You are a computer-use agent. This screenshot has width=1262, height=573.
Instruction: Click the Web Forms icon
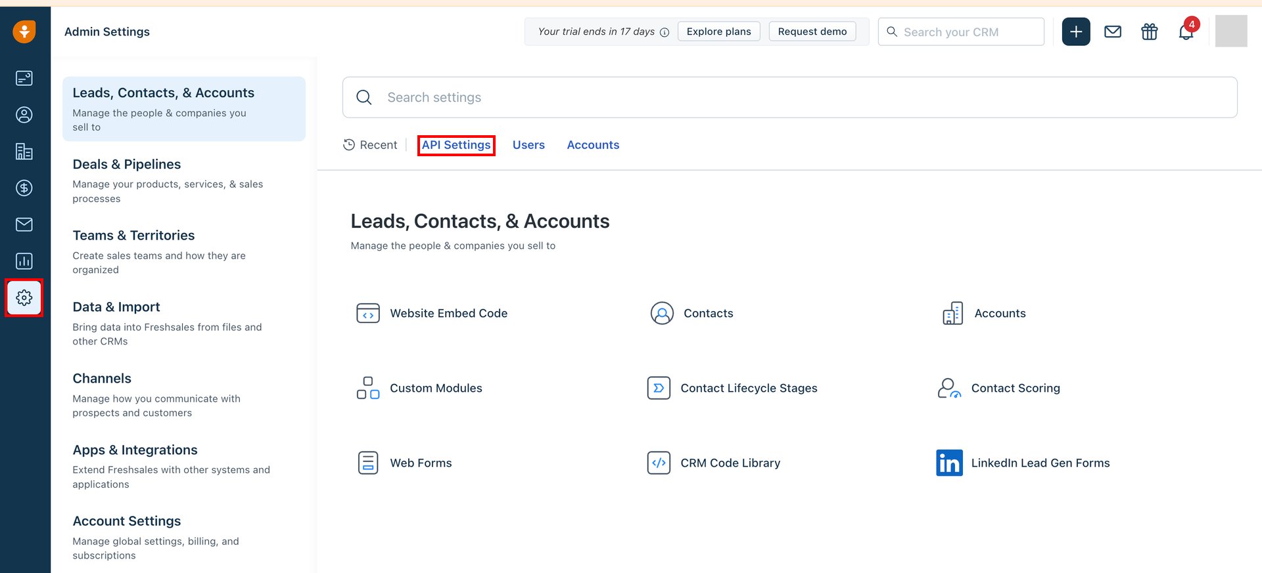[368, 463]
